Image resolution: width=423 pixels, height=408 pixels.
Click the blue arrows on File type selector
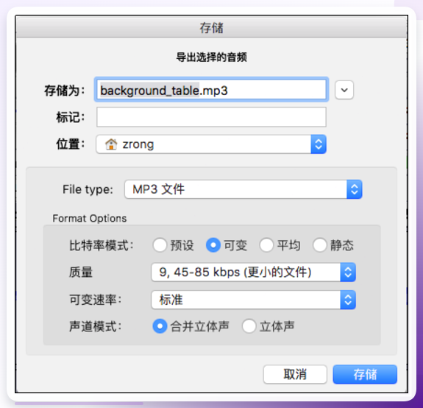[x=354, y=189]
